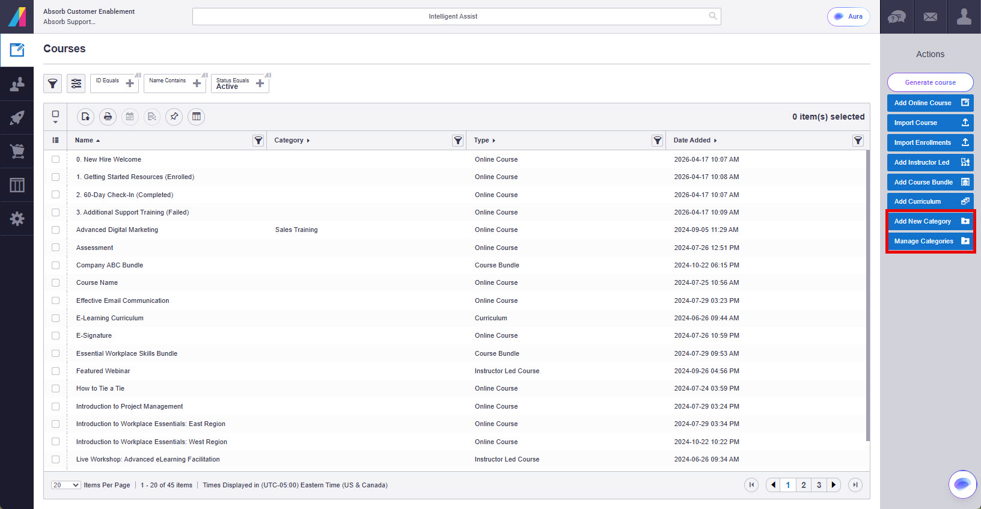Tick the Featured Webinar row checkbox
The height and width of the screenshot is (509, 981).
(x=55, y=371)
